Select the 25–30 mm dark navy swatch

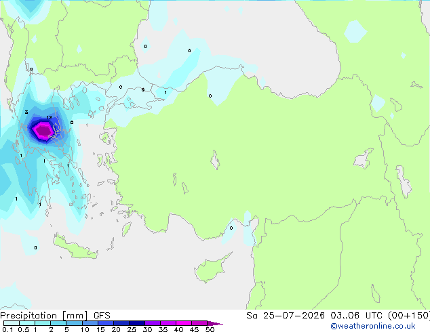click(x=137, y=323)
